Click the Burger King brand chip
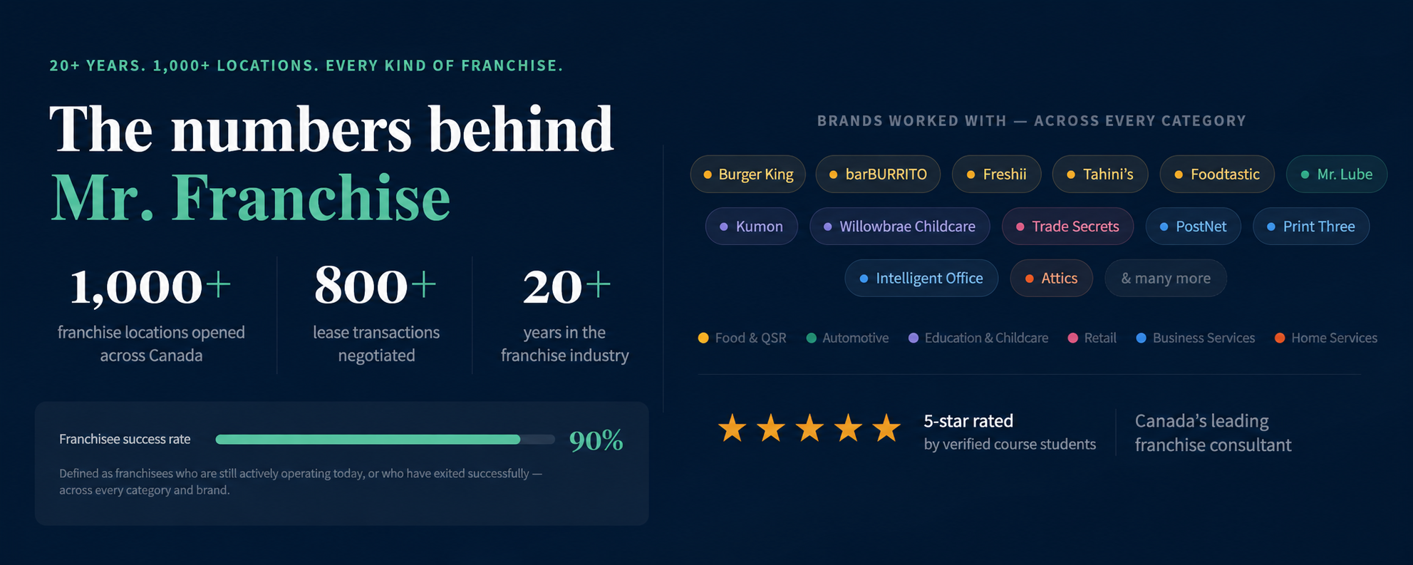Image resolution: width=1413 pixels, height=565 pixels. pos(747,174)
